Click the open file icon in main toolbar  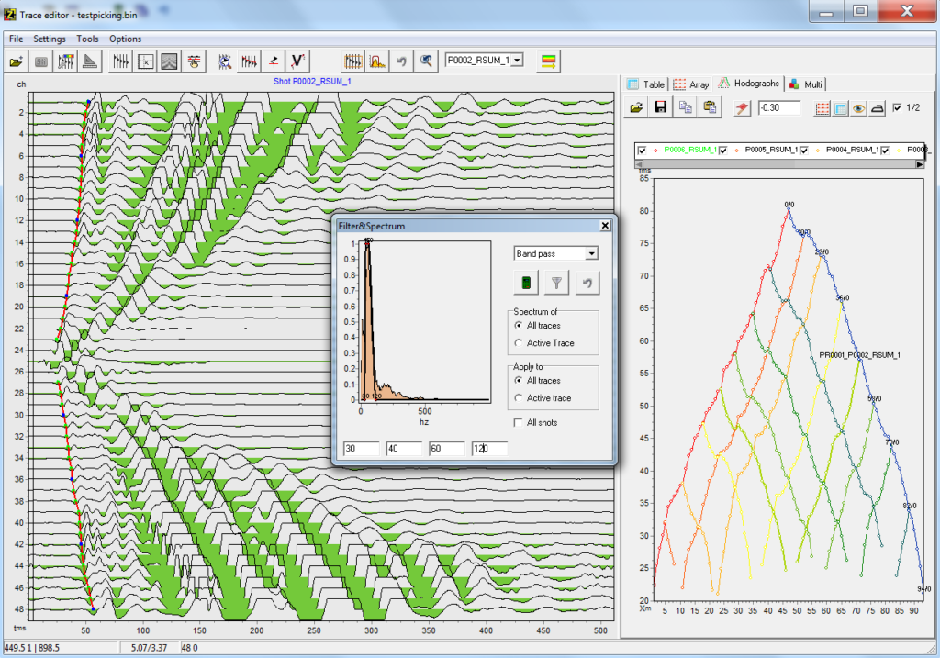coord(16,61)
